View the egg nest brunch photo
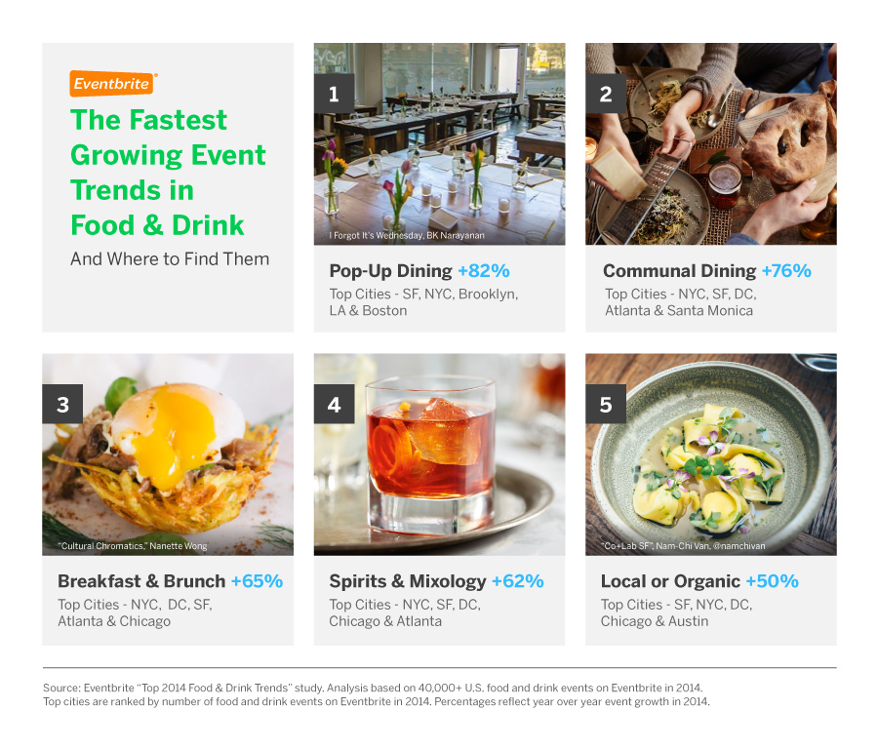878x749 pixels. (x=168, y=454)
